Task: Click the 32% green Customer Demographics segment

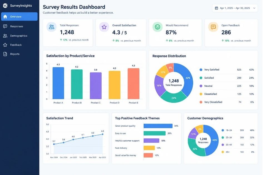Action: pos(195,149)
